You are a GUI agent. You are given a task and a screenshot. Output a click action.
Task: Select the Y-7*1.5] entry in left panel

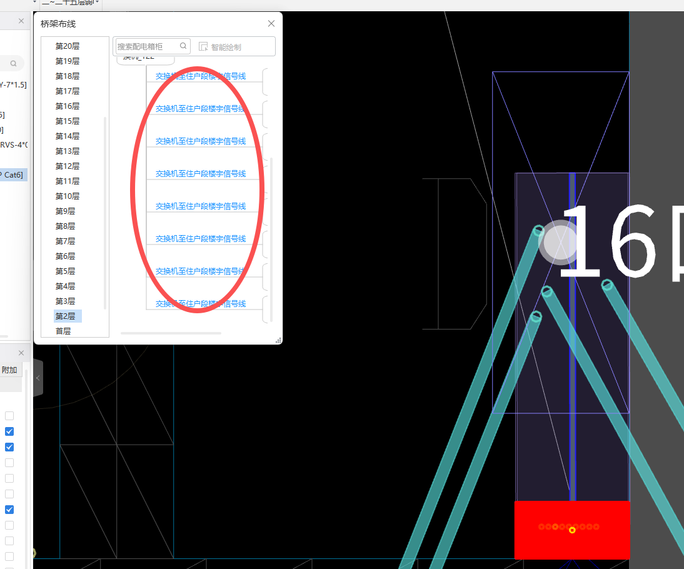click(13, 84)
